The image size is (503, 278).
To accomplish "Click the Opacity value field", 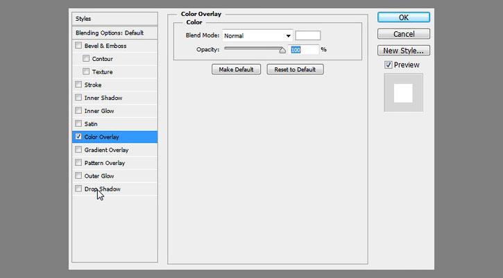I will coord(304,50).
